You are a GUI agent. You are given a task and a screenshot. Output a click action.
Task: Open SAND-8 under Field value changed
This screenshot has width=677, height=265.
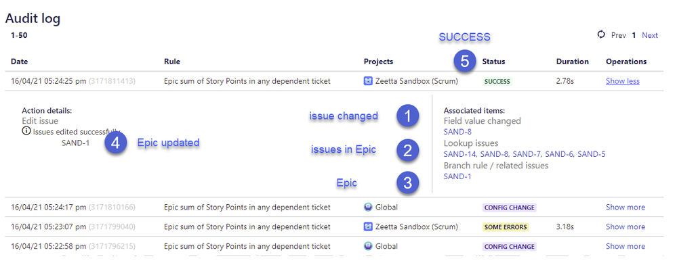click(455, 132)
